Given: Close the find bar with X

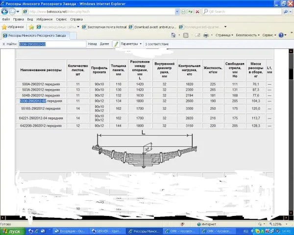Looking at the screenshot, I should click(x=3, y=44).
